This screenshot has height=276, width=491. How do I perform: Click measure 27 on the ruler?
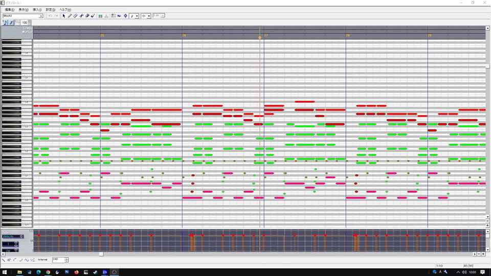click(x=266, y=36)
